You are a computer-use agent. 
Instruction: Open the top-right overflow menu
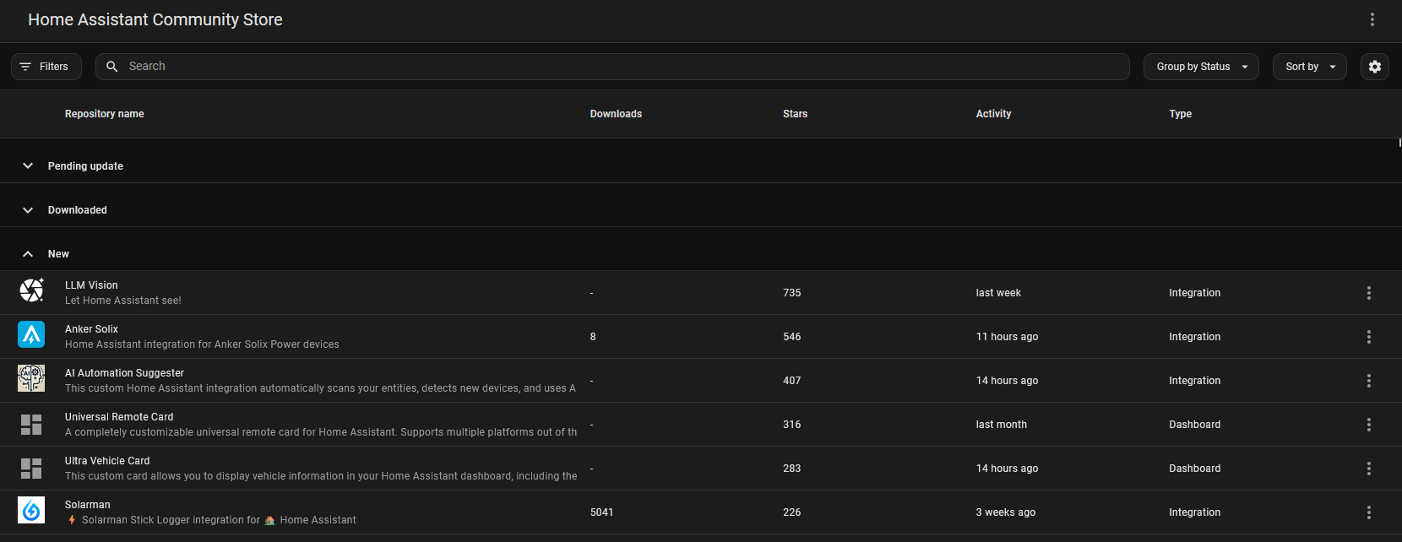tap(1372, 19)
